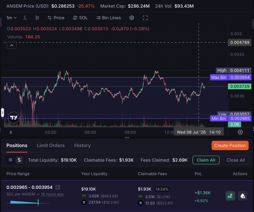Click the SOL icon in claimable fees

point(140,203)
